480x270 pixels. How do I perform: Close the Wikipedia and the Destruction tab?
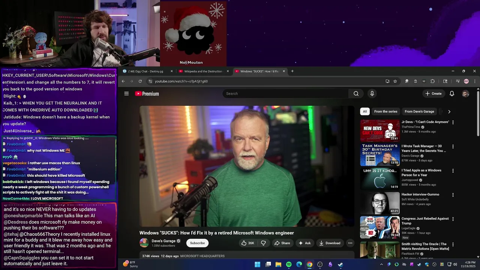pos(228,71)
